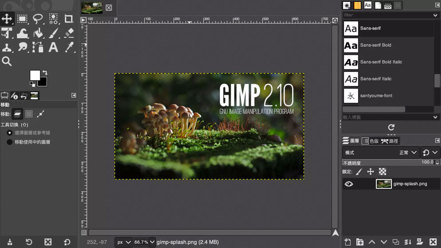Switch to the Undo History tab
The width and height of the screenshot is (441, 248).
click(x=24, y=96)
